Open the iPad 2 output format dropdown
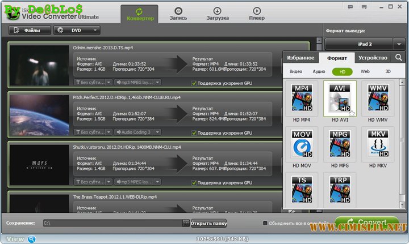This screenshot has height=244, width=409. coord(365,44)
